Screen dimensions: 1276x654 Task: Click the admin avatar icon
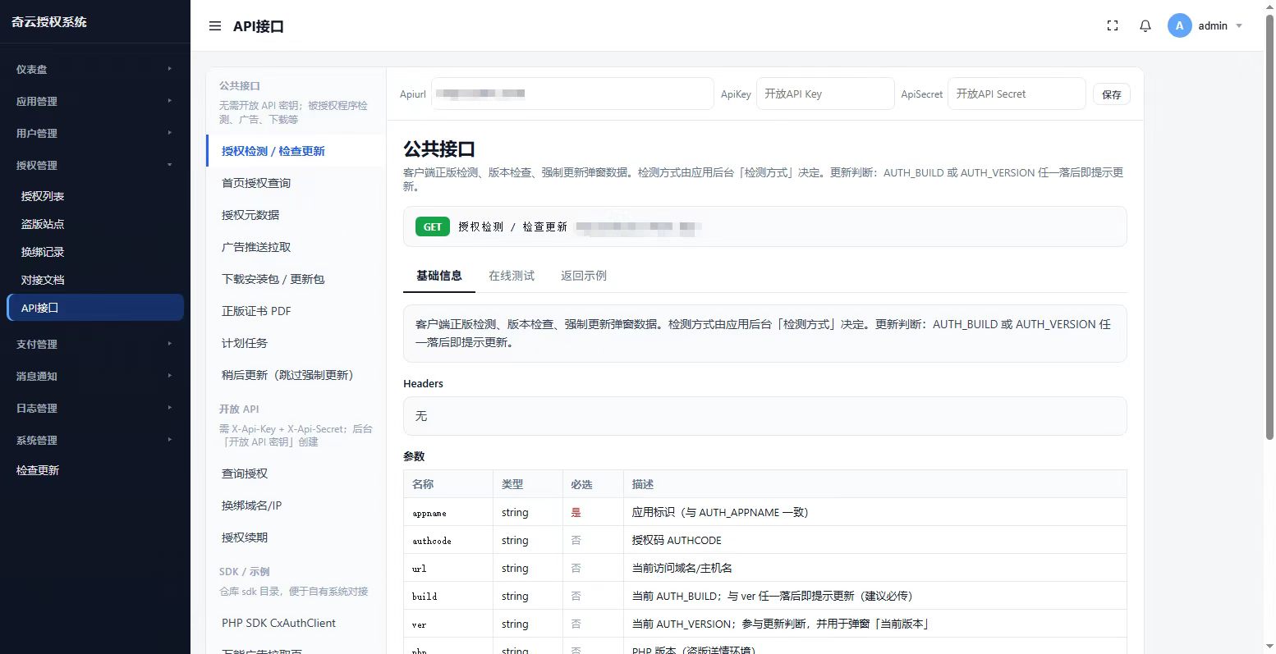pyautogui.click(x=1180, y=25)
